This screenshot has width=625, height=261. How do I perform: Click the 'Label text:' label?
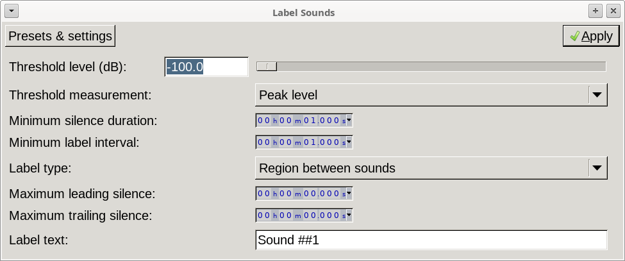tap(38, 240)
